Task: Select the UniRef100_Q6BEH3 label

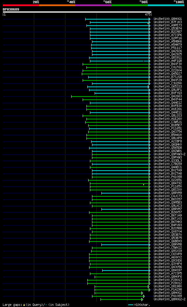Action: 168,241
